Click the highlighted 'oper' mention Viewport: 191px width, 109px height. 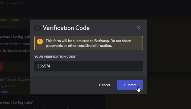[4, 92]
